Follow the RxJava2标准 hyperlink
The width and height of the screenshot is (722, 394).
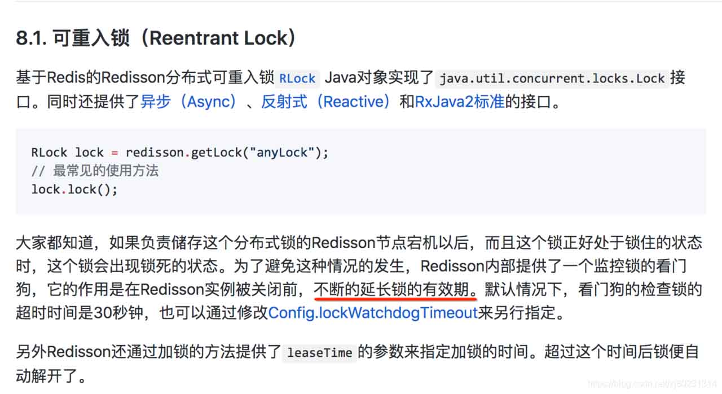460,103
